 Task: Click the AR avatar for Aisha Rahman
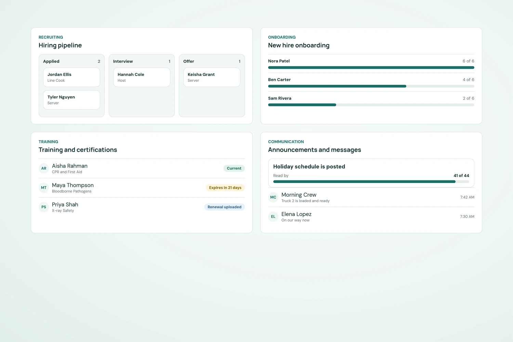point(44,168)
